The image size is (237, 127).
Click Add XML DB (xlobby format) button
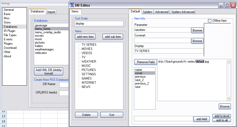(x=49, y=72)
